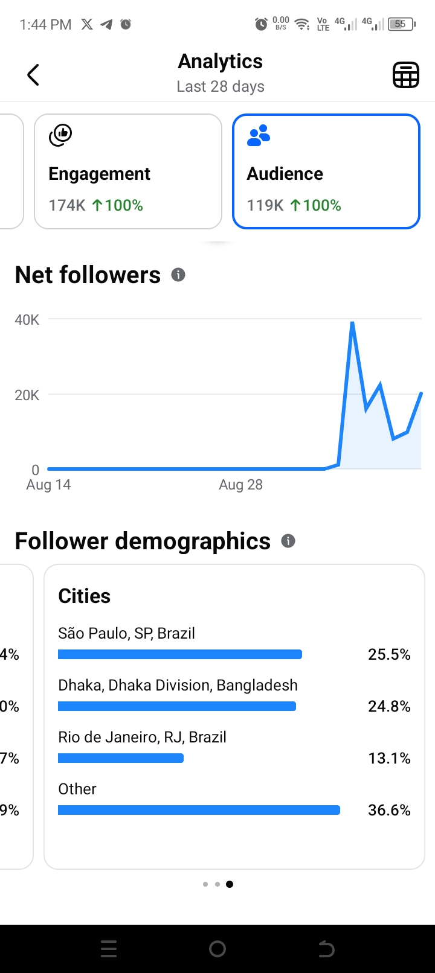Tap the Net followers info icon
435x973 pixels.
pyautogui.click(x=178, y=275)
